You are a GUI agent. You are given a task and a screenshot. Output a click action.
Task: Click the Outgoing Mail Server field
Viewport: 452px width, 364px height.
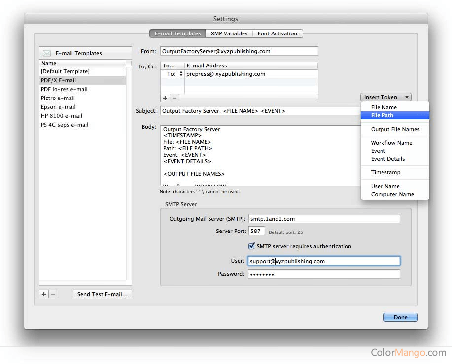click(x=323, y=219)
